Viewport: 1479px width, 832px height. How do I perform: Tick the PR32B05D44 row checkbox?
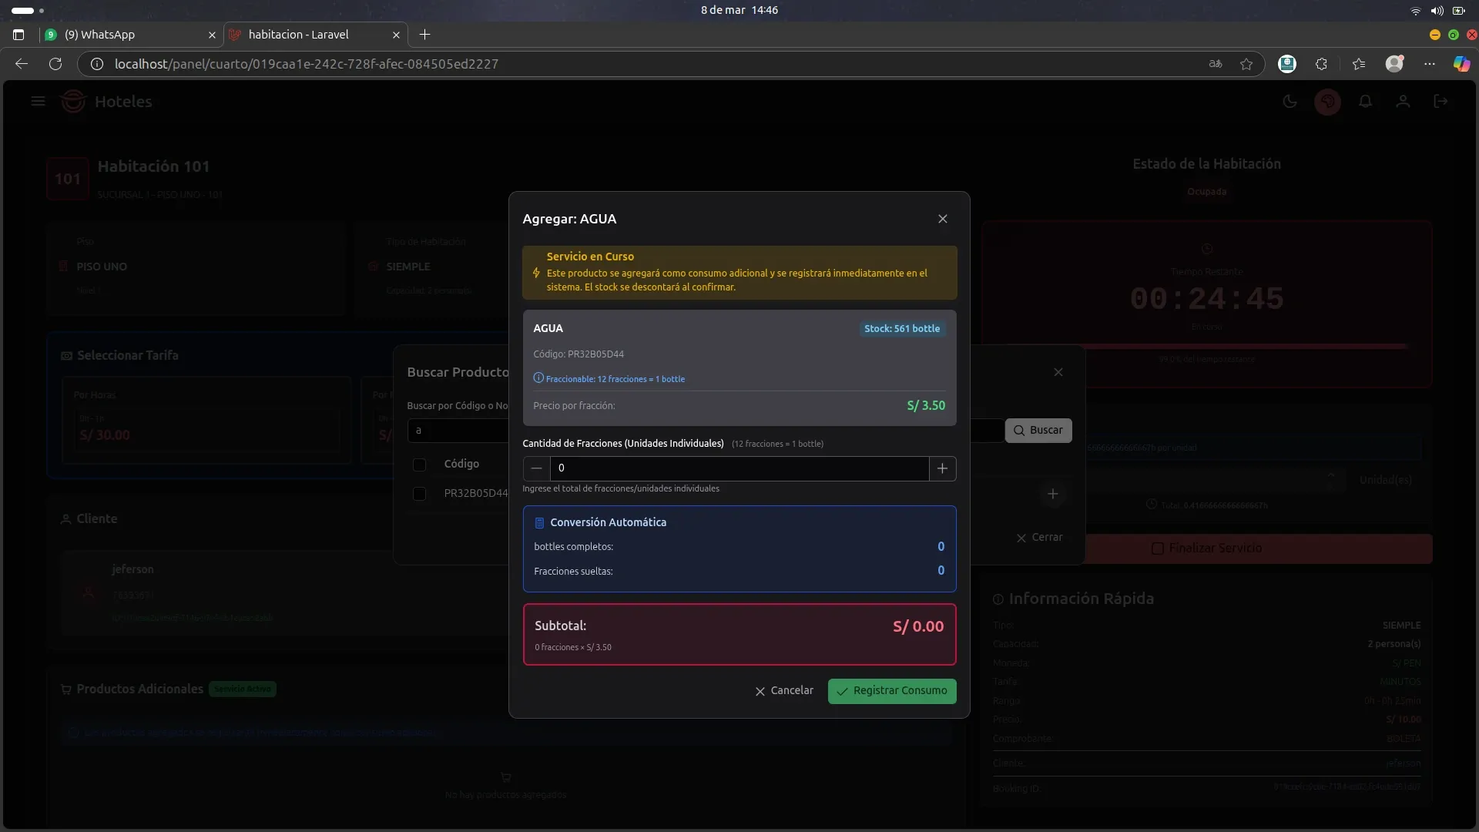click(419, 494)
